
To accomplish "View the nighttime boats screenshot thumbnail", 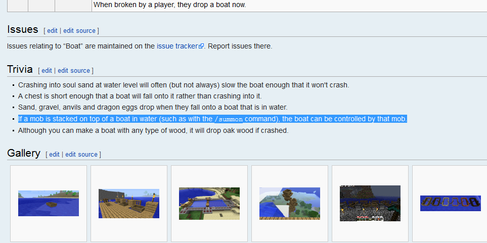I will [x=370, y=203].
